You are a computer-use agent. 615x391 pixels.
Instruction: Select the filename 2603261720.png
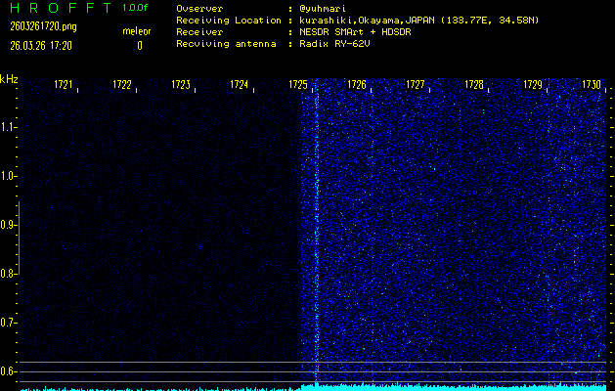coord(43,26)
